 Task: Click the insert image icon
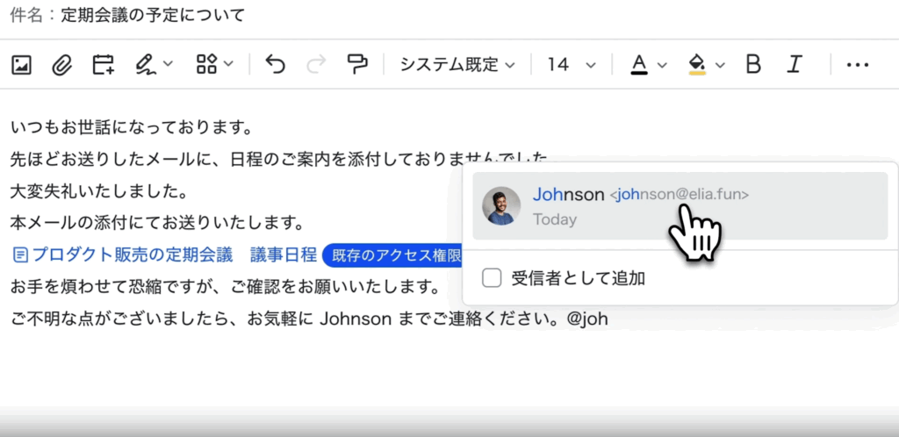click(22, 64)
